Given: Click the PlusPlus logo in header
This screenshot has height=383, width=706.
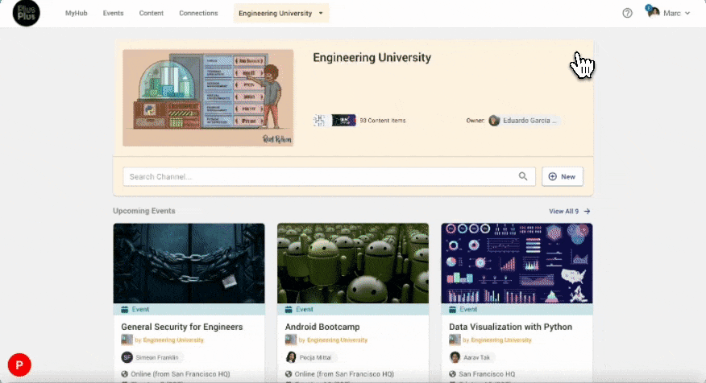Looking at the screenshot, I should click(26, 13).
